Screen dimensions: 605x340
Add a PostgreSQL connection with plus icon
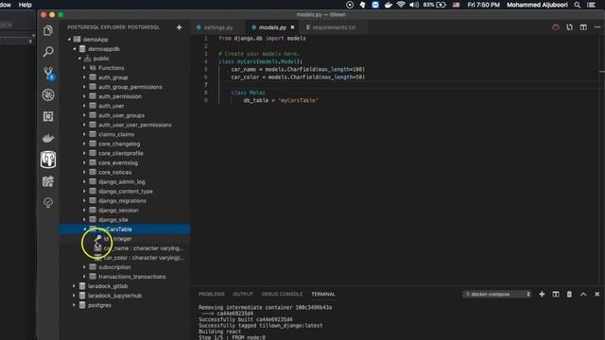click(x=179, y=27)
